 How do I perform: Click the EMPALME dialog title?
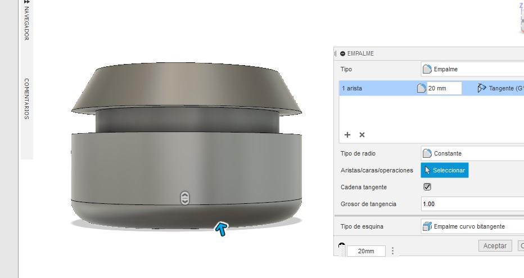(360, 53)
